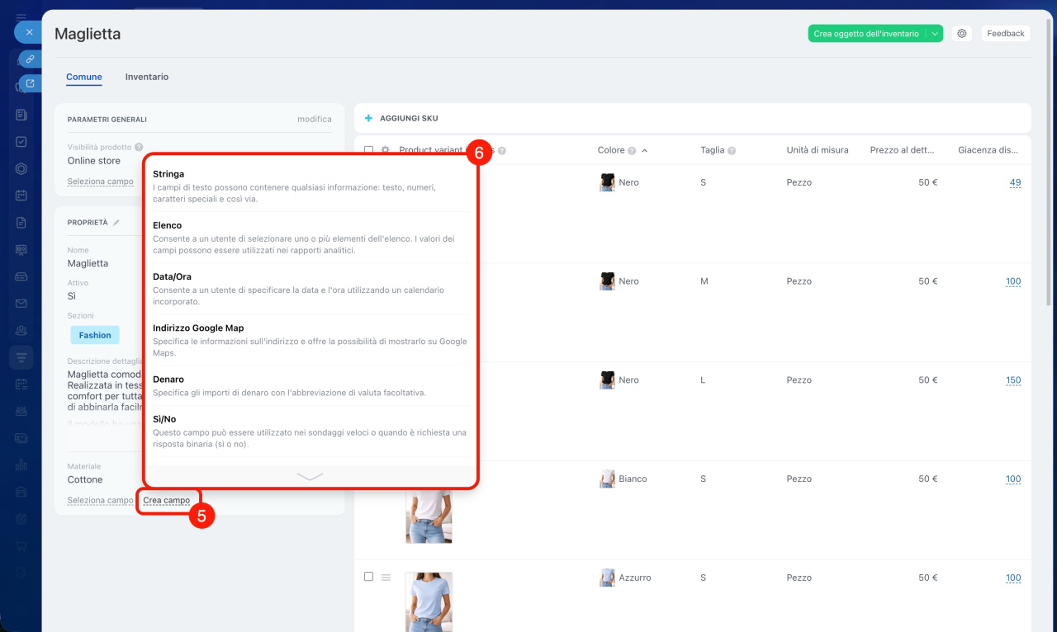Click the copy link icon
This screenshot has height=632, width=1057.
pos(30,59)
